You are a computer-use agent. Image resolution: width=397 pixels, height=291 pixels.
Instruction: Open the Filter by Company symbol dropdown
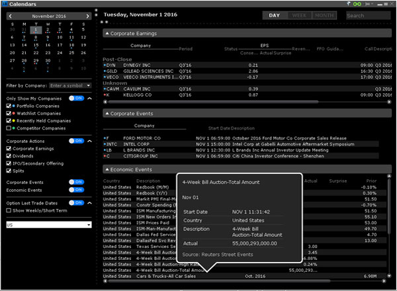pyautogui.click(x=89, y=85)
